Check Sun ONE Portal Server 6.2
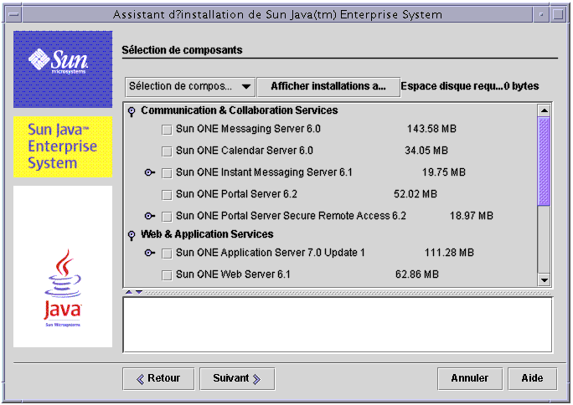This screenshot has width=573, height=405. (x=167, y=195)
